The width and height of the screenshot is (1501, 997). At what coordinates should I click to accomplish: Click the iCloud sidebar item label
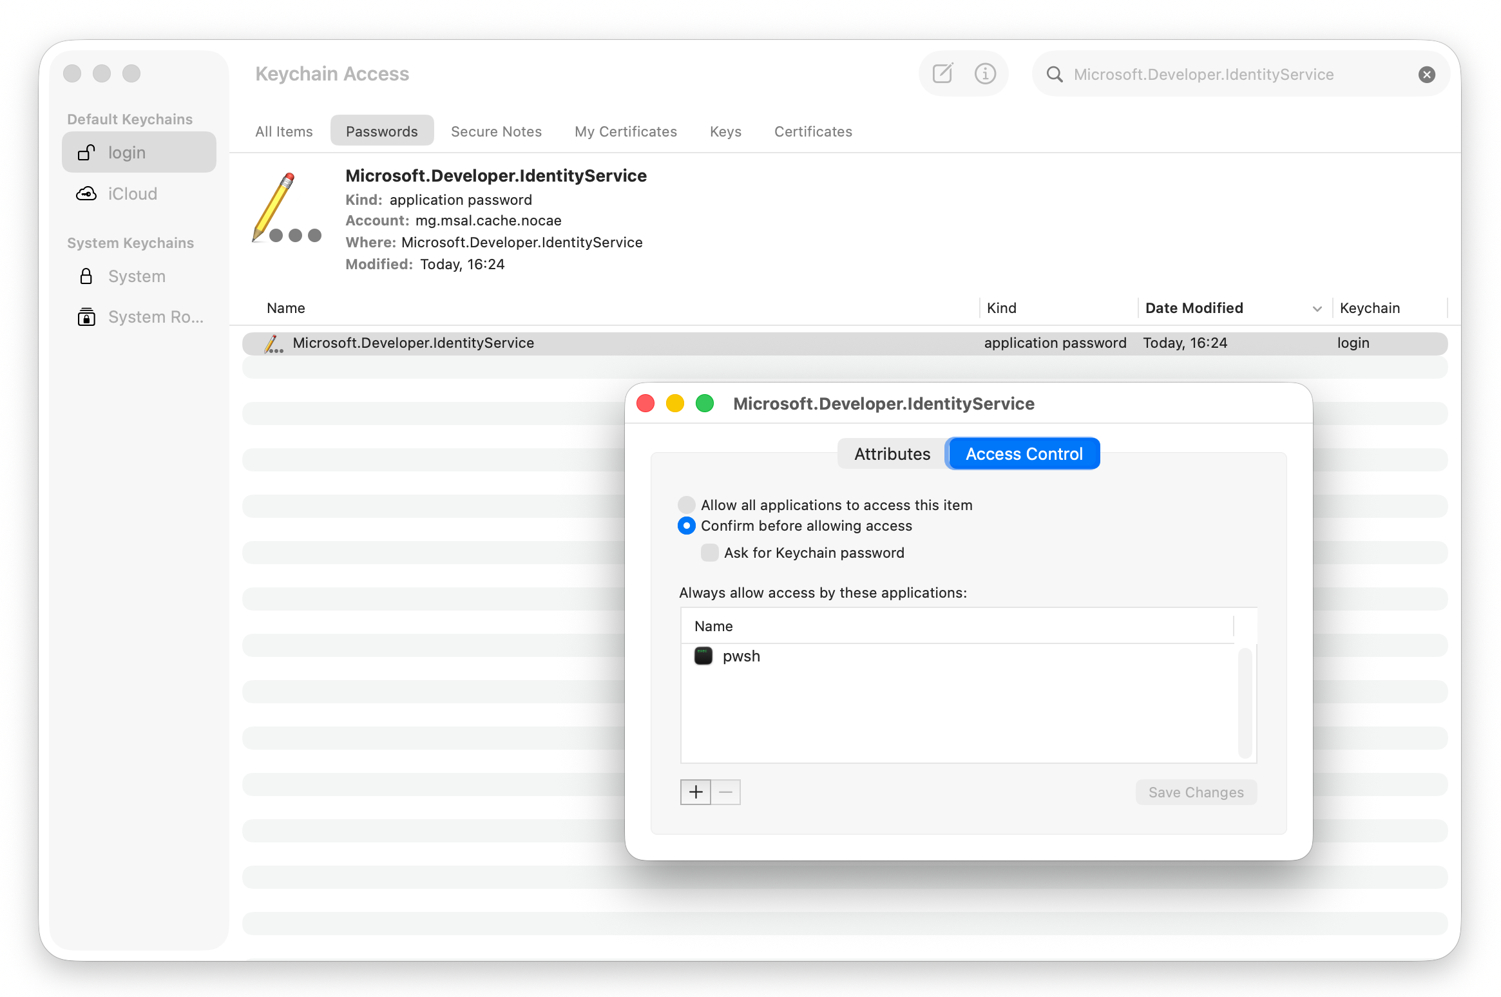(x=133, y=194)
